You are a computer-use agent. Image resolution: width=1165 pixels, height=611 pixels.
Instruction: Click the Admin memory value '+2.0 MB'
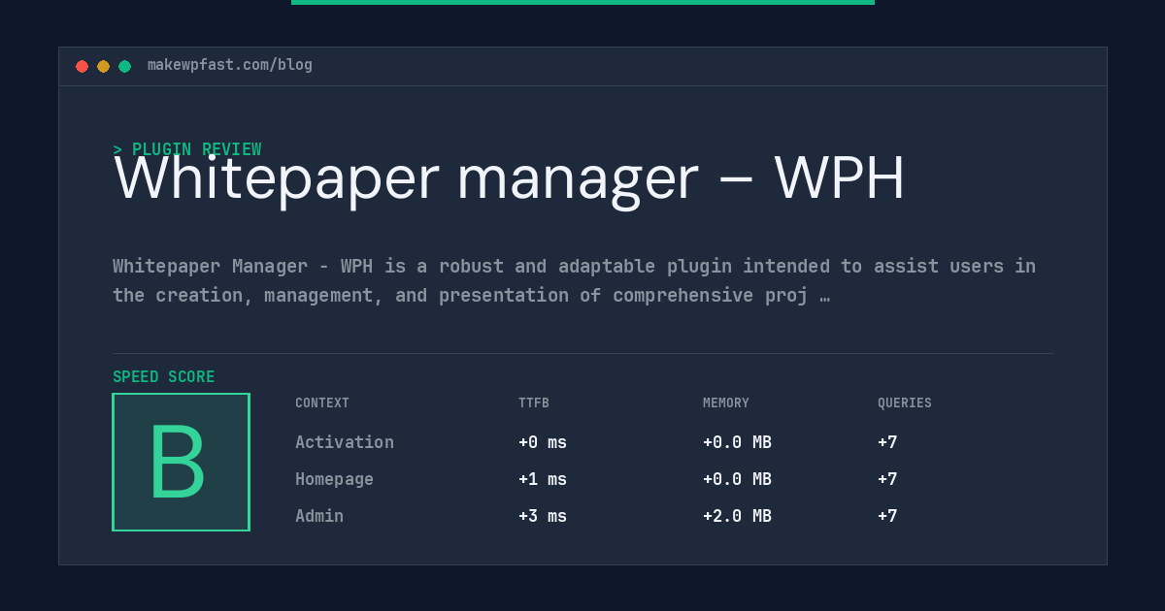point(737,516)
